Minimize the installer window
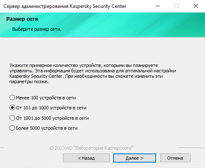This screenshot has width=205, height=168. click(x=158, y=6)
